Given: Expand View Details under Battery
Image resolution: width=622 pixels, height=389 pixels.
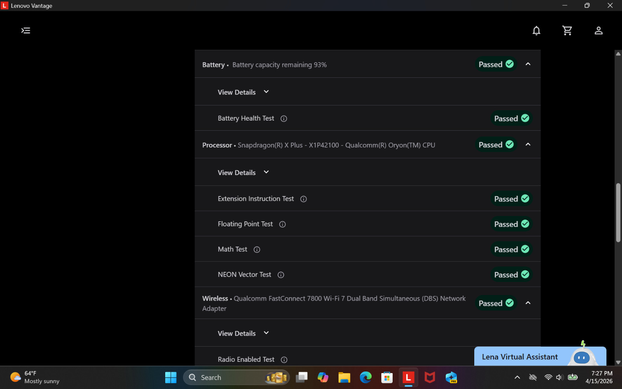Looking at the screenshot, I should coord(243,92).
